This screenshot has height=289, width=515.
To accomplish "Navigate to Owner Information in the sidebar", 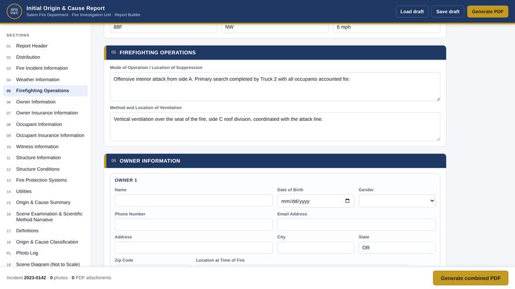I will (45, 102).
